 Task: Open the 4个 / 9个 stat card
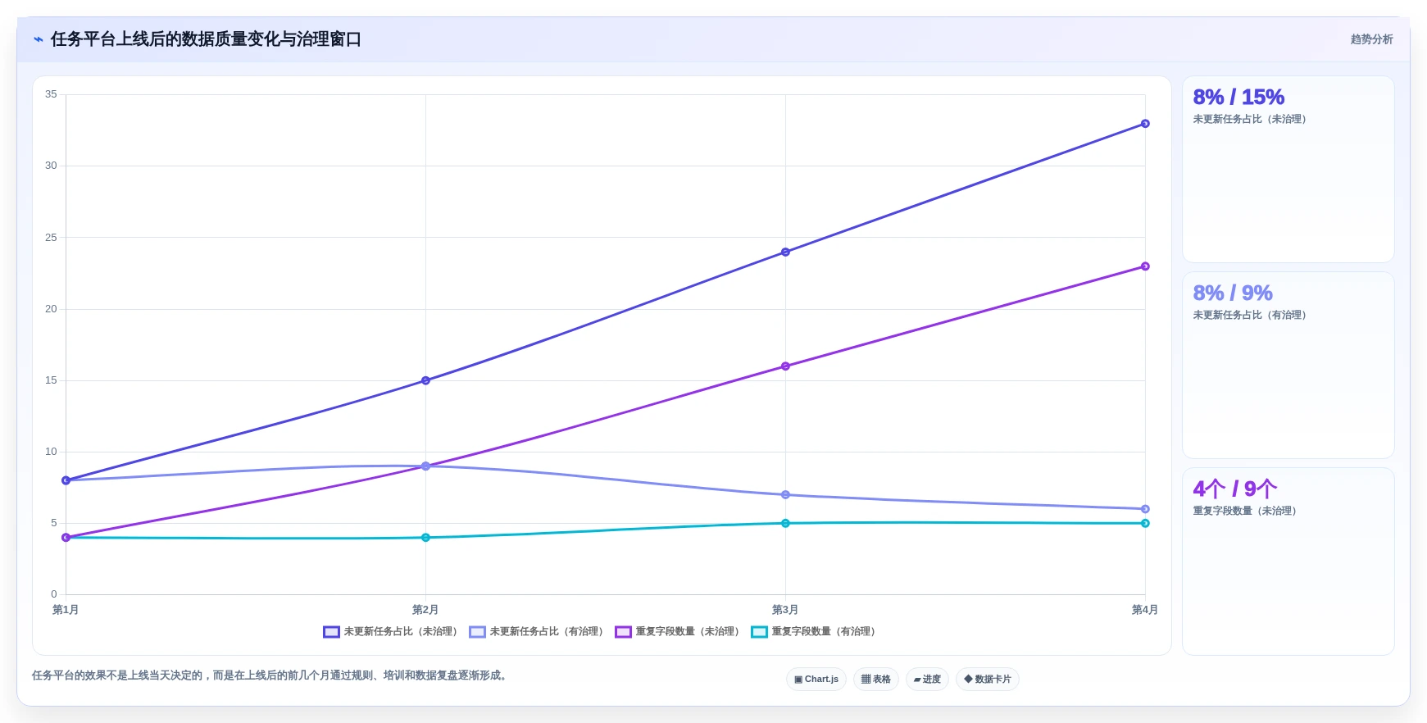coord(1288,562)
